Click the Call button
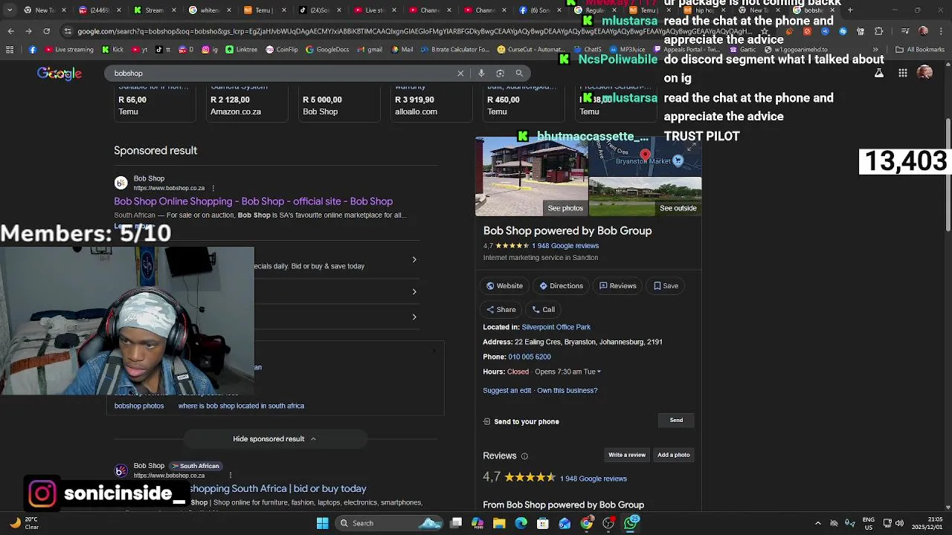The height and width of the screenshot is (535, 952). [543, 309]
